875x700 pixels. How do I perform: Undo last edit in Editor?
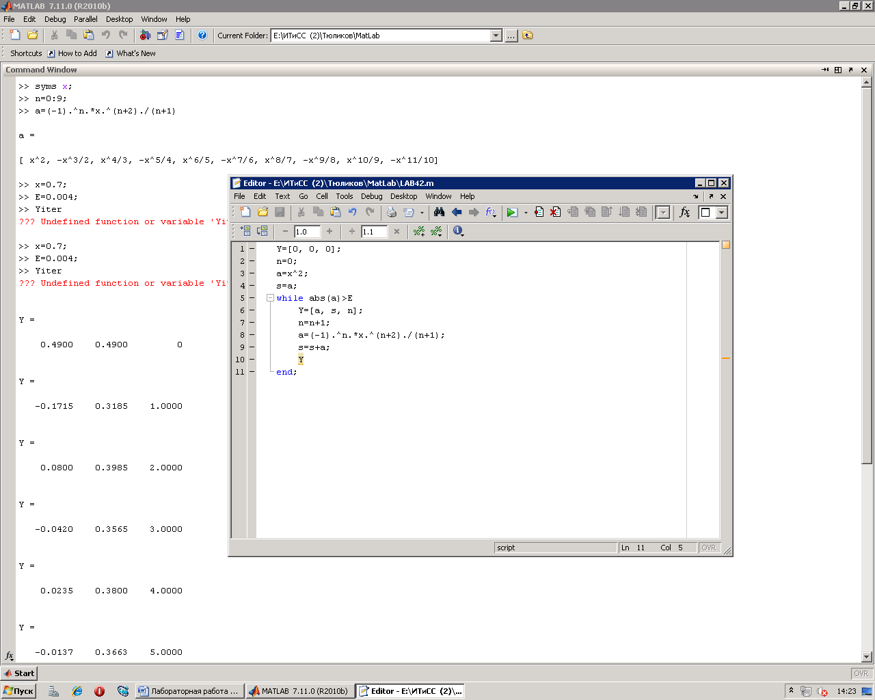(353, 213)
